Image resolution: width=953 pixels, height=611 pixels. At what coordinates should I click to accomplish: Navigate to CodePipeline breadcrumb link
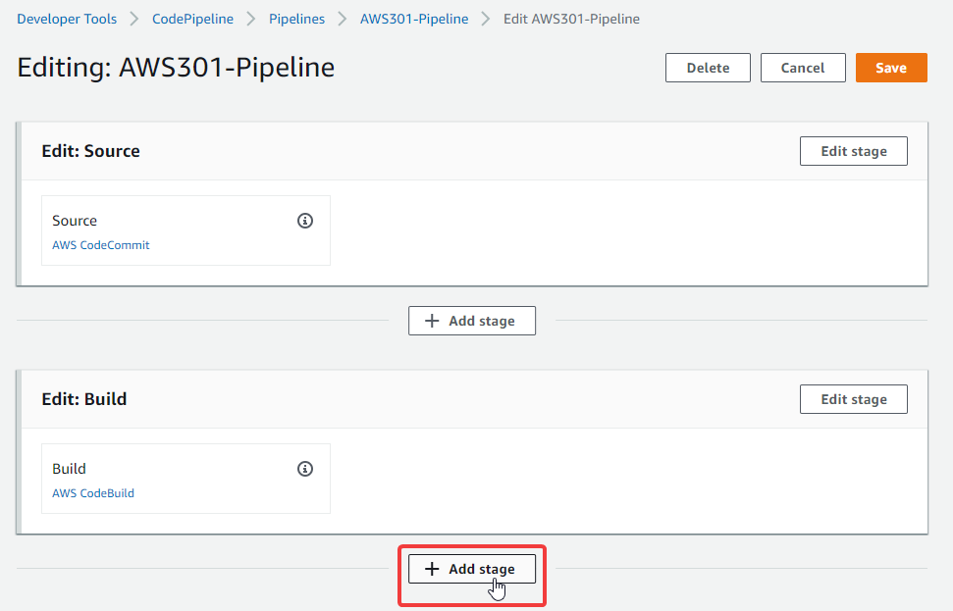click(x=192, y=19)
